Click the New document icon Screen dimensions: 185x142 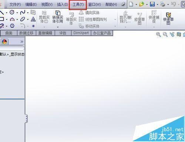pos(131,4)
